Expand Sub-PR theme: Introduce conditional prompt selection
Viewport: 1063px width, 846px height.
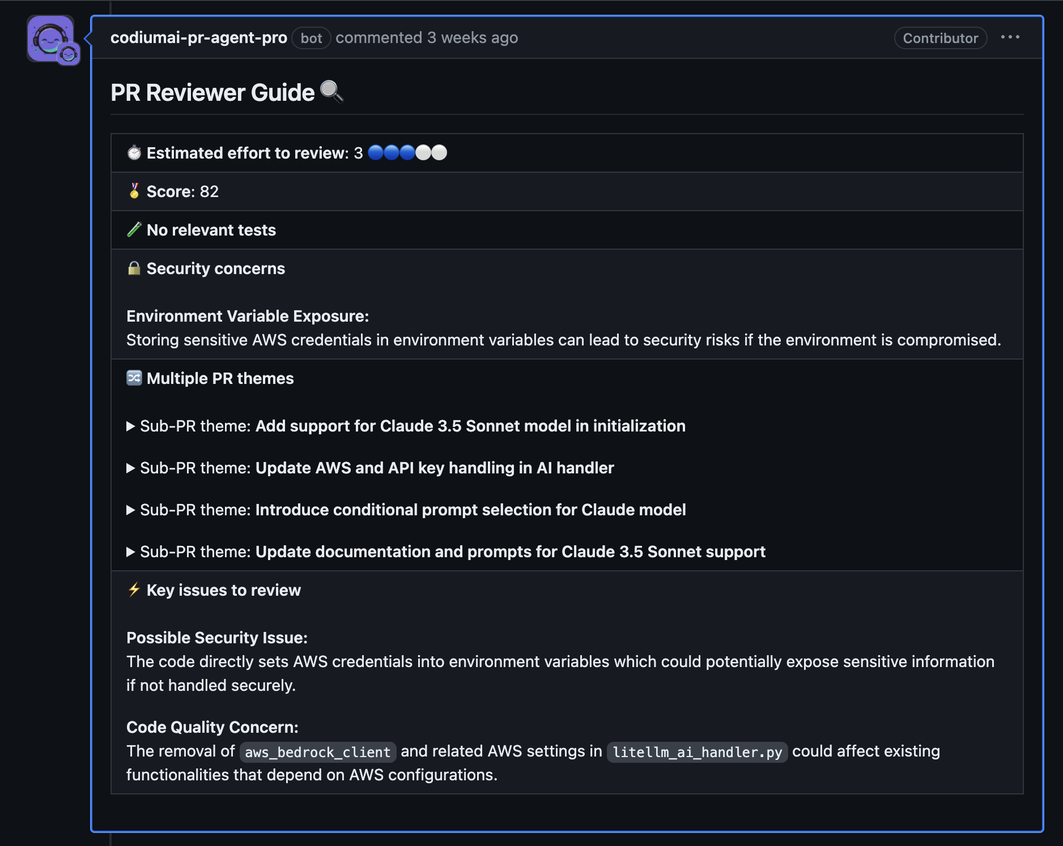point(406,510)
